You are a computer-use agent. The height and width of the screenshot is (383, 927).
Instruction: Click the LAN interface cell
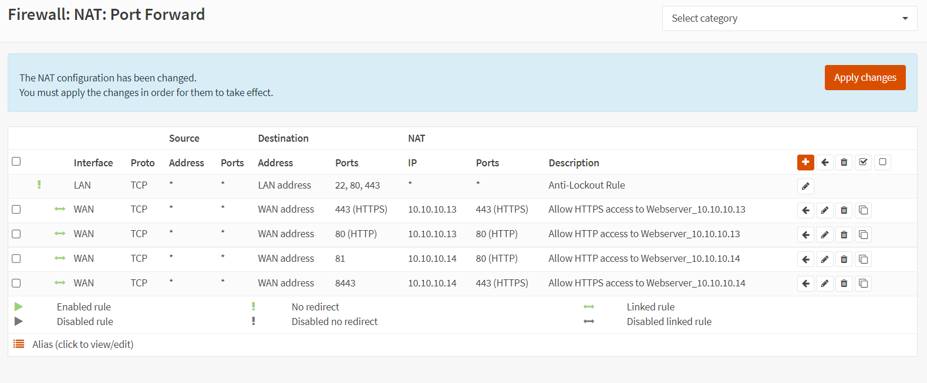tap(82, 185)
